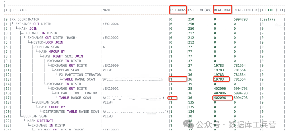Click the ID column header
The image size is (285, 136).
click(x=7, y=10)
